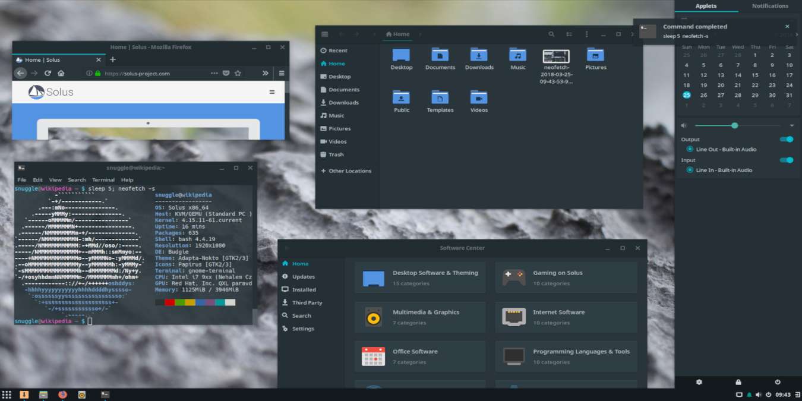Open the settings gear in the Raven panel

pyautogui.click(x=699, y=382)
